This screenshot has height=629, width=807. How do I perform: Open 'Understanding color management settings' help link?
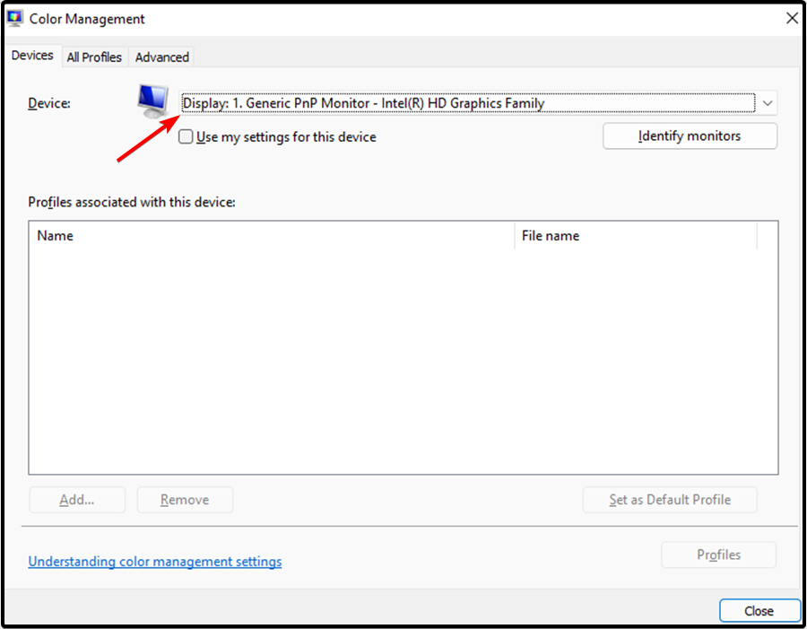click(154, 561)
